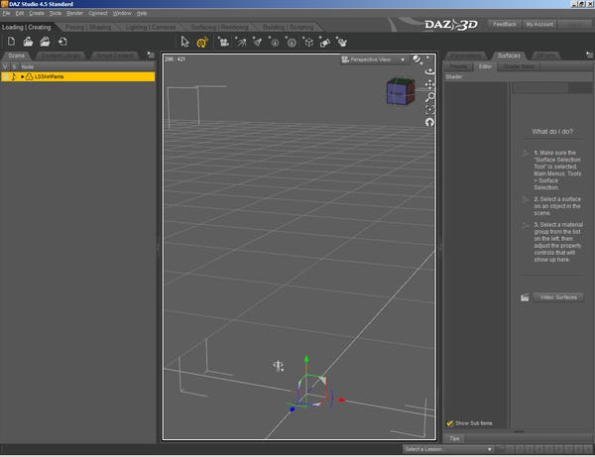
Task: Open the Connect menu
Action: click(x=98, y=13)
